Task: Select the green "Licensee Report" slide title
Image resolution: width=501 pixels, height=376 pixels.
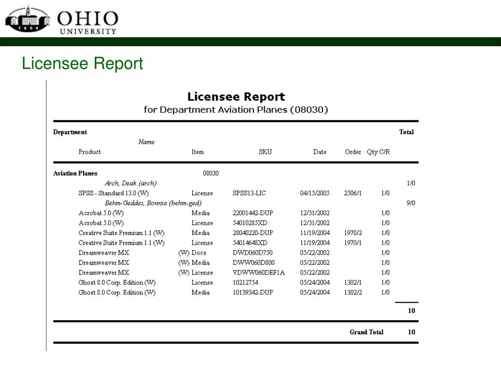Action: [82, 63]
